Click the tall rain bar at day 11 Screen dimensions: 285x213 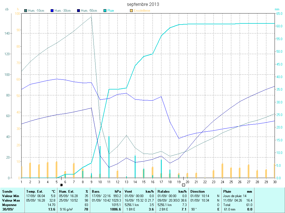(109, 157)
